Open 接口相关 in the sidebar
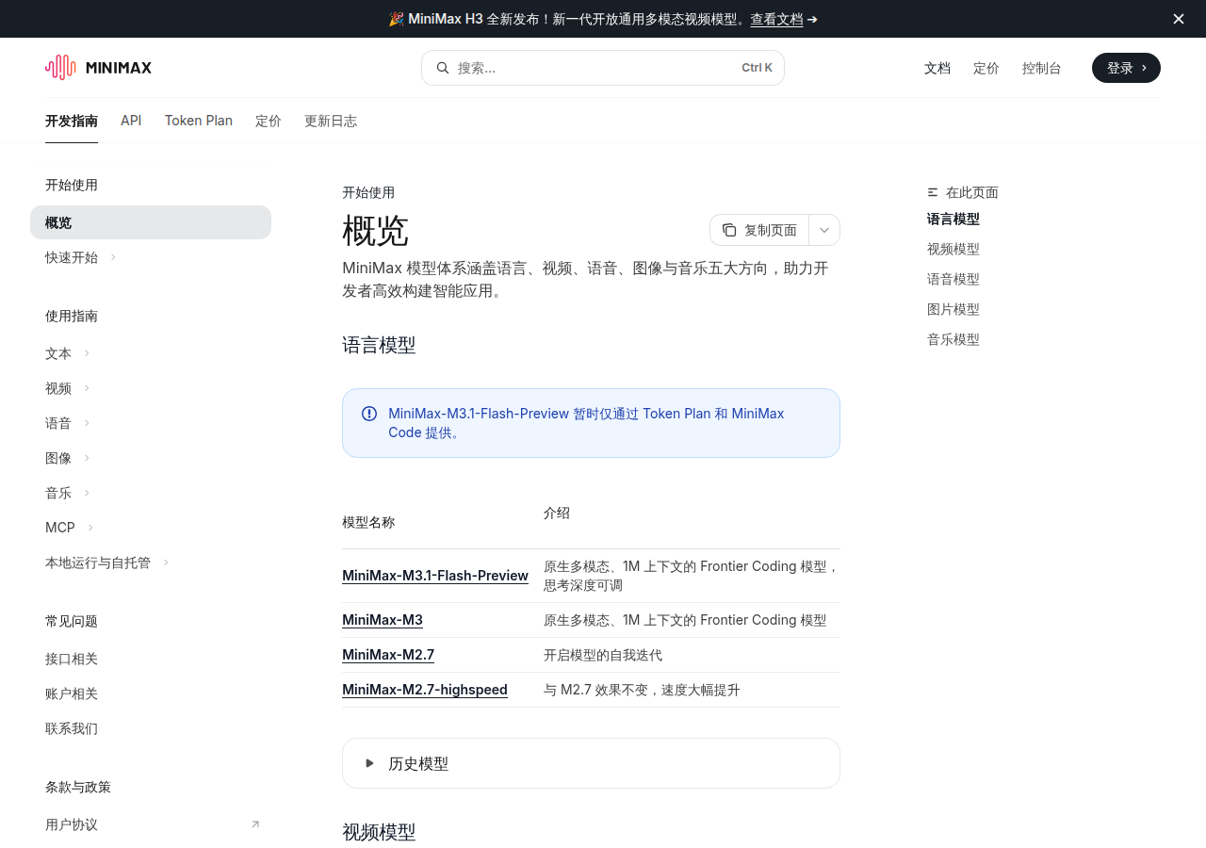The image size is (1206, 848). coord(72,659)
